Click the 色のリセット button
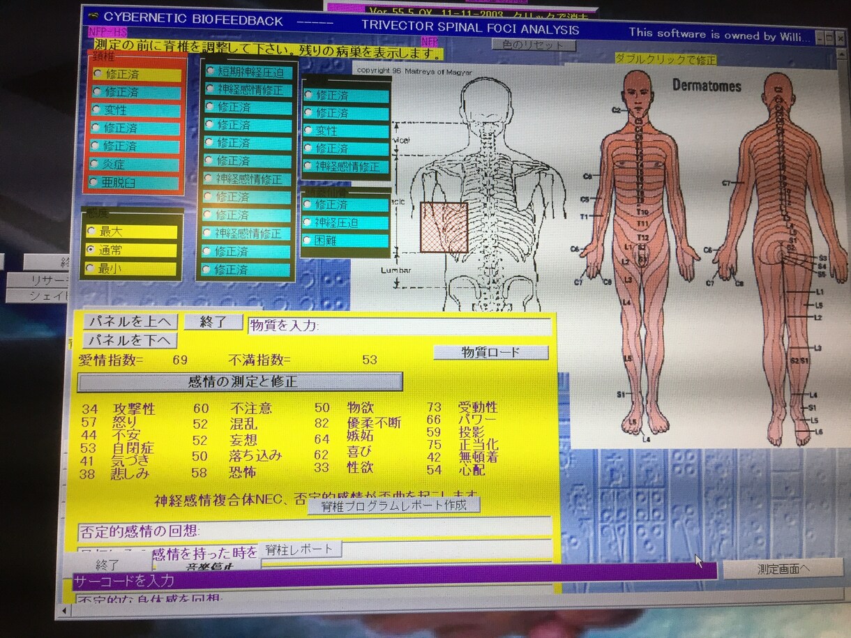851x638 pixels. (534, 45)
